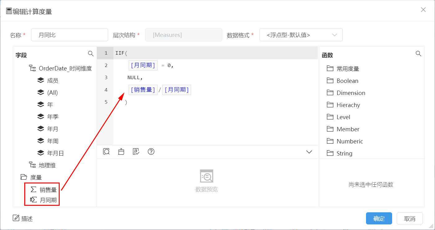
Task: Click the layers icon beside 成员
Action: (40, 80)
